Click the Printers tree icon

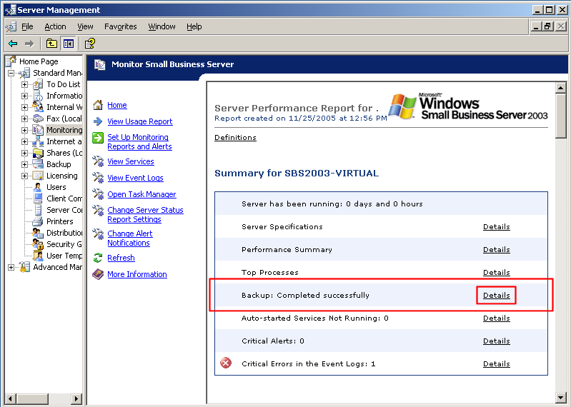click(x=38, y=221)
